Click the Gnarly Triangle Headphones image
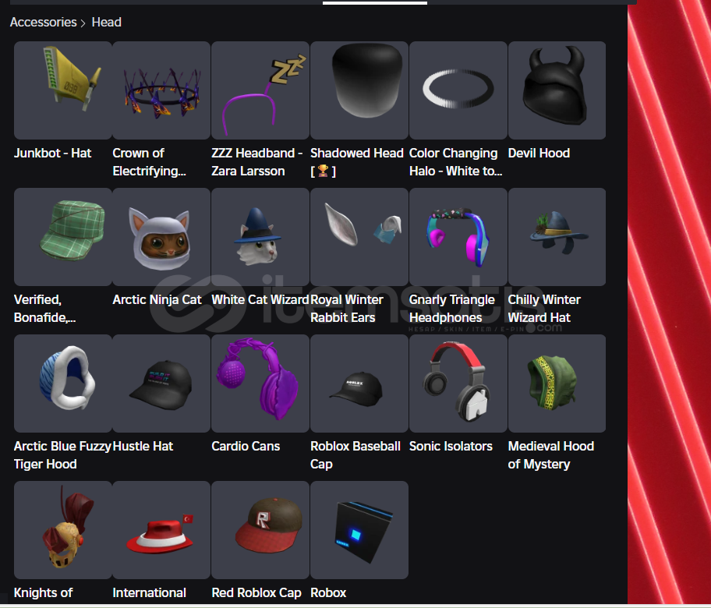 [x=458, y=237]
